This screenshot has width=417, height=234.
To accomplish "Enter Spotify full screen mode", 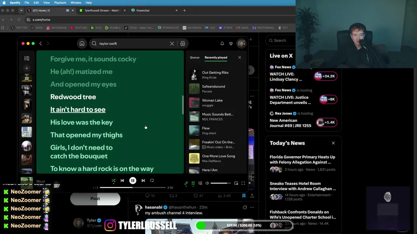I will coord(243,183).
